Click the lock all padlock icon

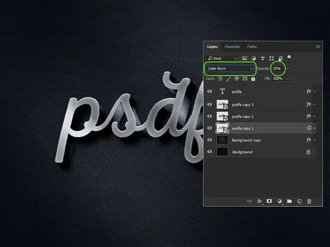point(253,78)
